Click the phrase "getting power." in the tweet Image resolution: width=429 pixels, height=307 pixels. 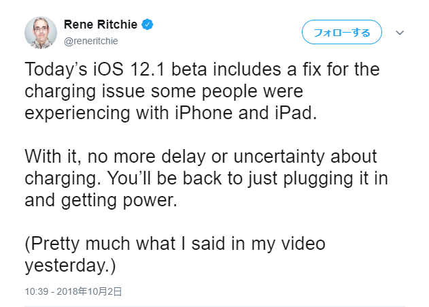click(119, 200)
